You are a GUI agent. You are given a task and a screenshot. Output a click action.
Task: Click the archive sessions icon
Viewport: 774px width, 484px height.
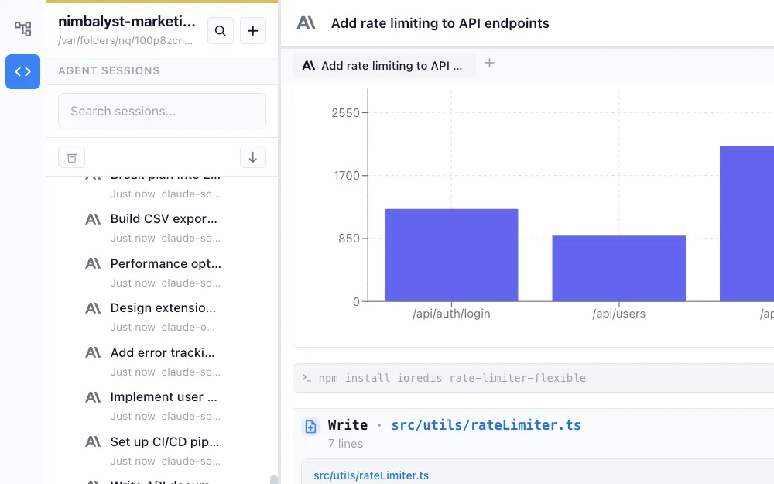[72, 157]
